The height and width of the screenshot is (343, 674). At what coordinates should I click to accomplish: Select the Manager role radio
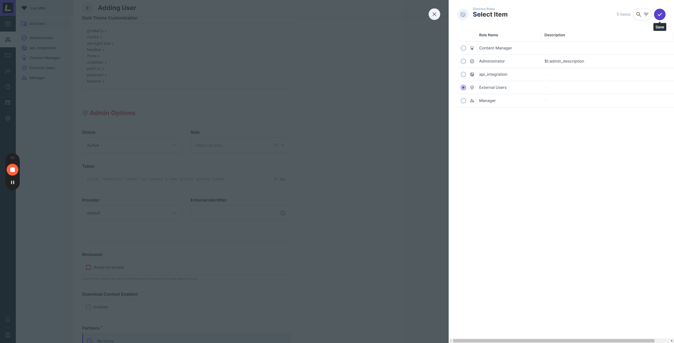[463, 101]
